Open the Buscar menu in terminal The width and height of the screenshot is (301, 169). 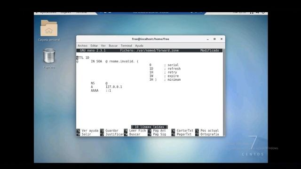coord(113,46)
